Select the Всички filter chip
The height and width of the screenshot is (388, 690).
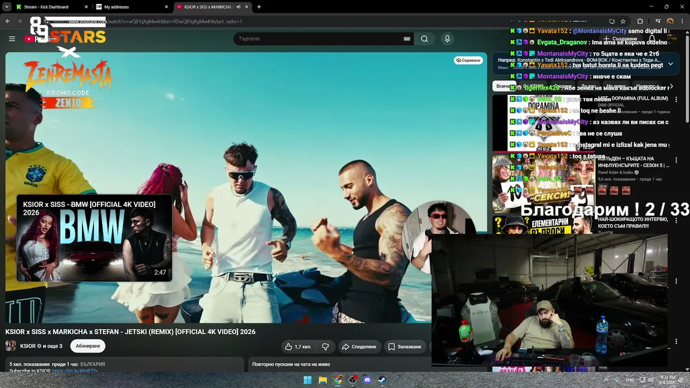coord(503,86)
